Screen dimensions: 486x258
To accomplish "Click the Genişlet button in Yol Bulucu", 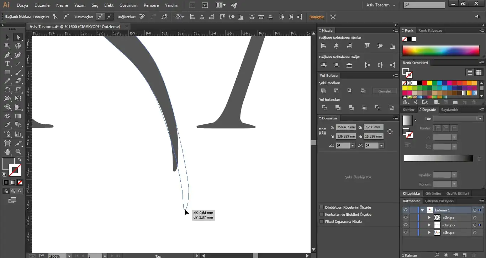I will (385, 91).
